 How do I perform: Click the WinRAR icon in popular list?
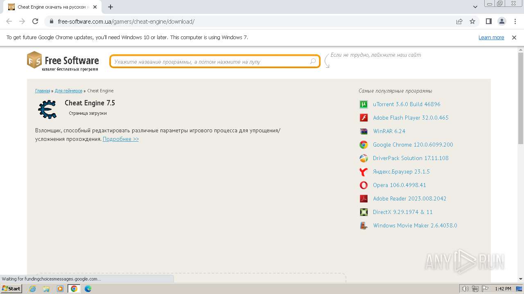tap(364, 131)
